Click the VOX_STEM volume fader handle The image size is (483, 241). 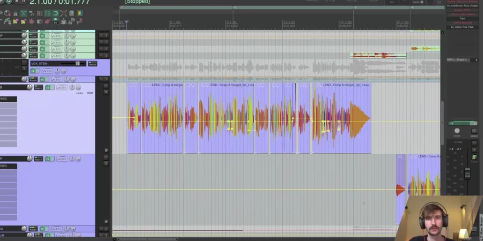click(x=77, y=64)
